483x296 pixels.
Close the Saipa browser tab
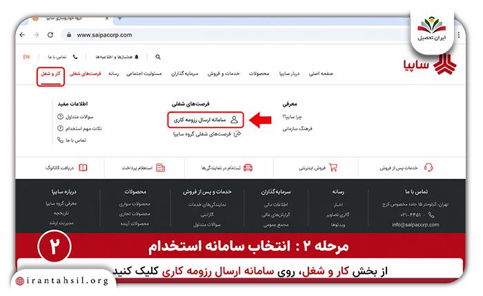click(107, 19)
